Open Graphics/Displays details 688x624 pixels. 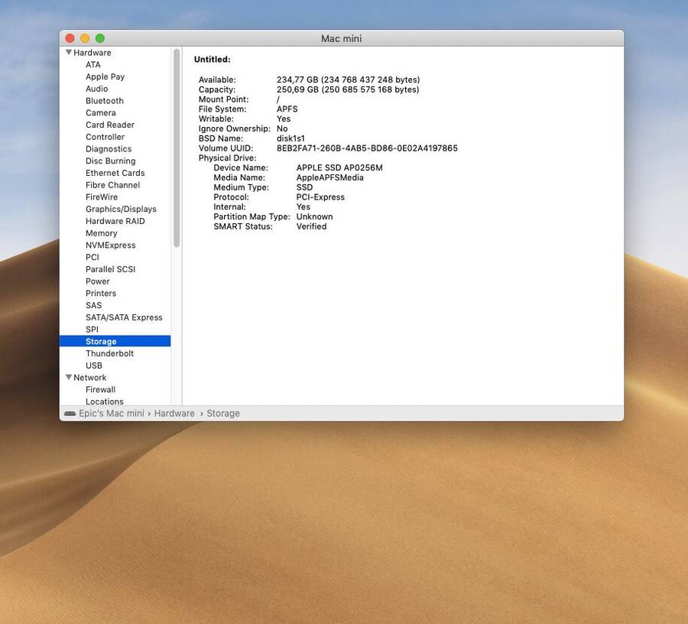click(121, 209)
